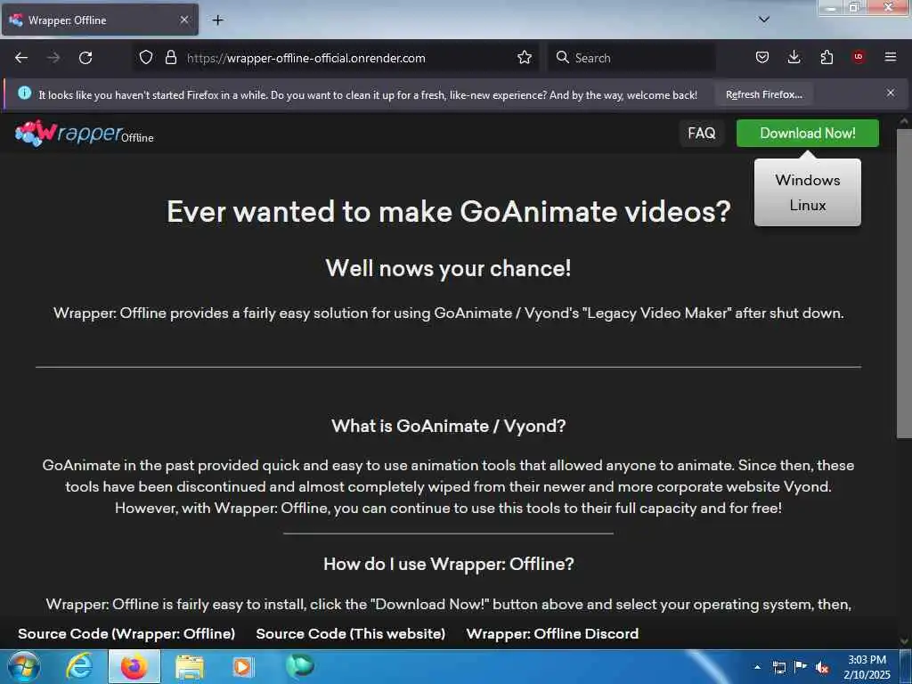Screen dimensions: 912x684
Task: Open the uBlock Origin extension icon
Action: [x=859, y=57]
